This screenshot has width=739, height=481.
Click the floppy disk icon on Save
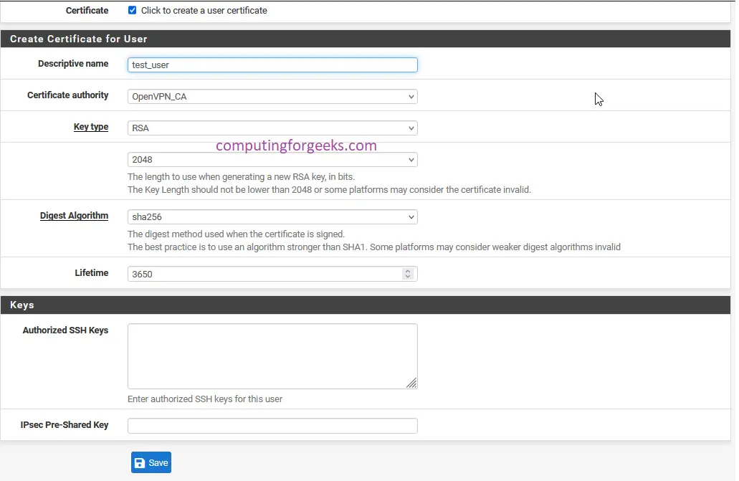click(x=141, y=462)
